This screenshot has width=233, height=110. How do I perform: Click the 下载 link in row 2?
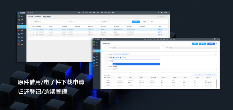[x=161, y=32]
